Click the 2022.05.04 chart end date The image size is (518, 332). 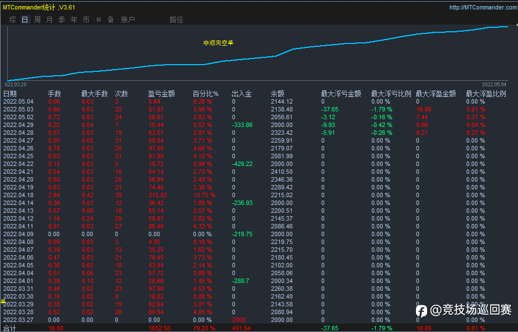[x=494, y=85]
